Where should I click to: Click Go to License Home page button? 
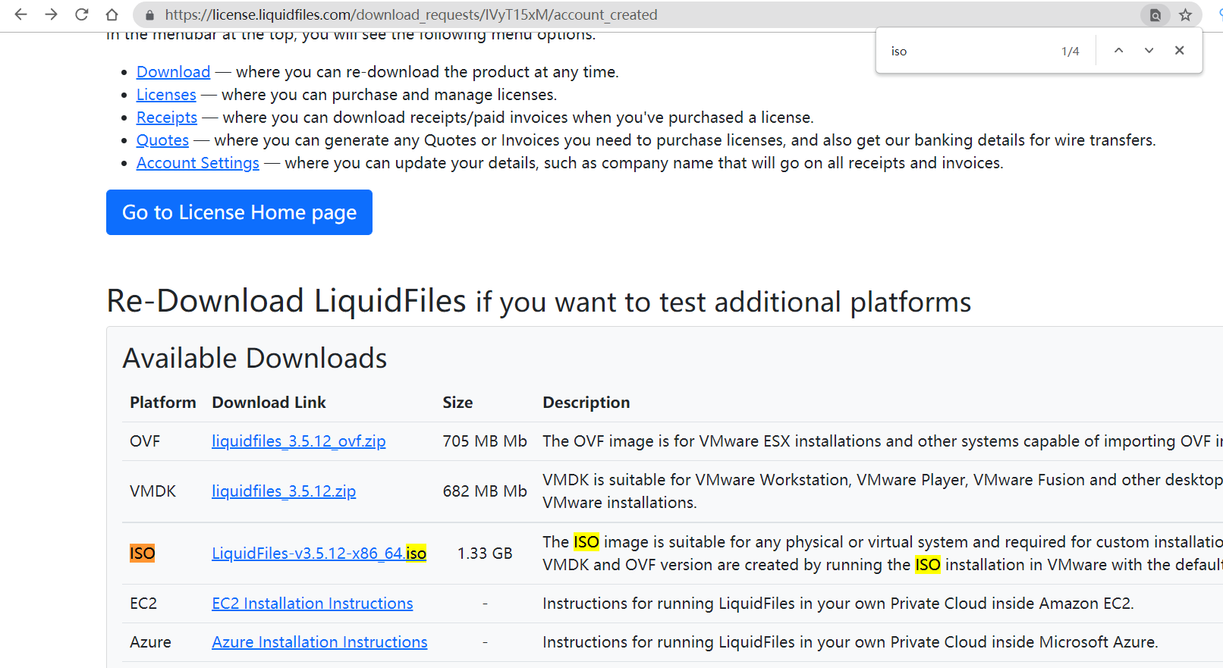pos(239,212)
